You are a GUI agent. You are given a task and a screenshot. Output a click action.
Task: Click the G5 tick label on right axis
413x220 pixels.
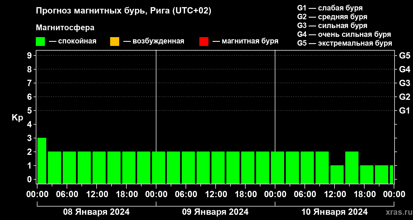pyautogui.click(x=404, y=56)
